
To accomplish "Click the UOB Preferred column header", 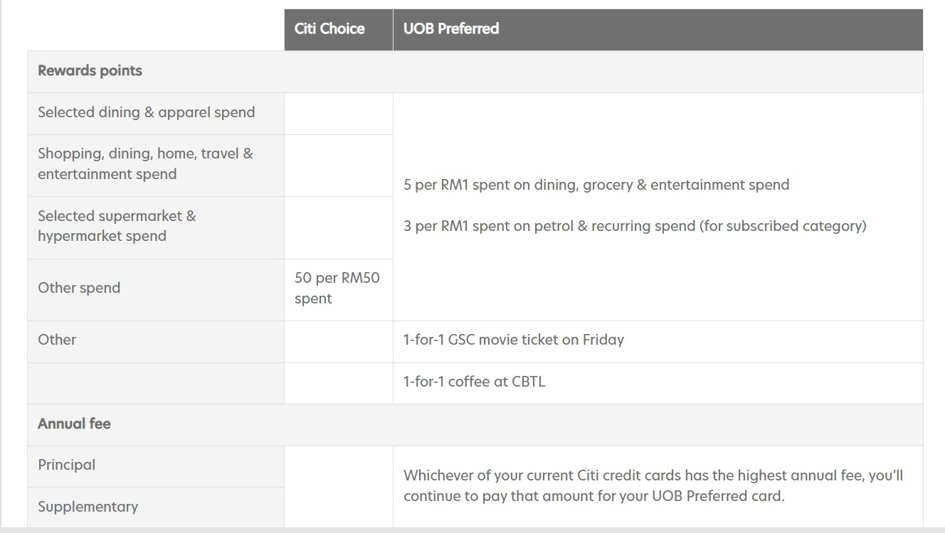I will coord(451,29).
